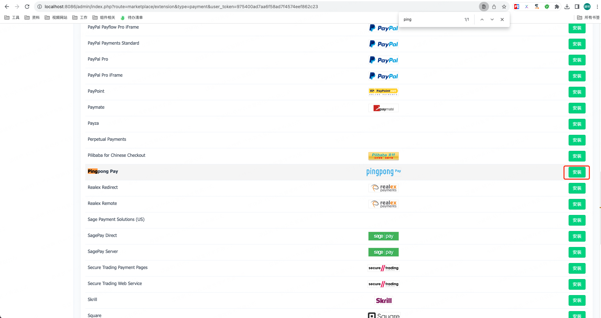Click the find-in-page search field
Viewport: 601px width, 318px height.
431,19
